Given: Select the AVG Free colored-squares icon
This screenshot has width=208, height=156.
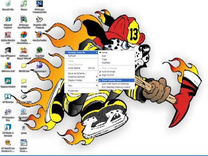Looking at the screenshot, I should pyautogui.click(x=8, y=65).
